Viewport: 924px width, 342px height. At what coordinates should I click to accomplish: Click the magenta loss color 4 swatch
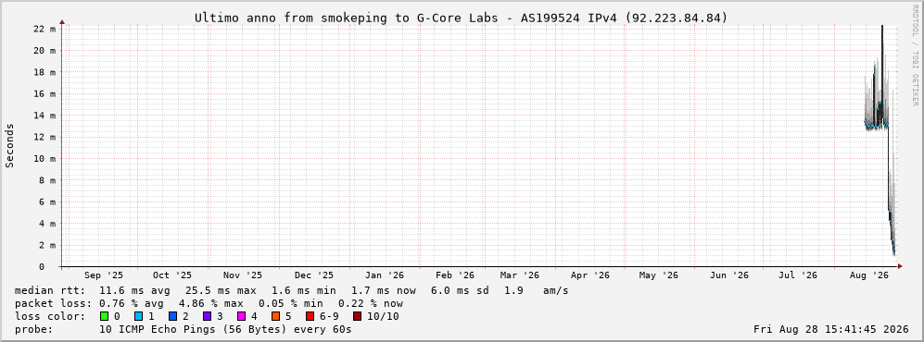click(x=241, y=317)
